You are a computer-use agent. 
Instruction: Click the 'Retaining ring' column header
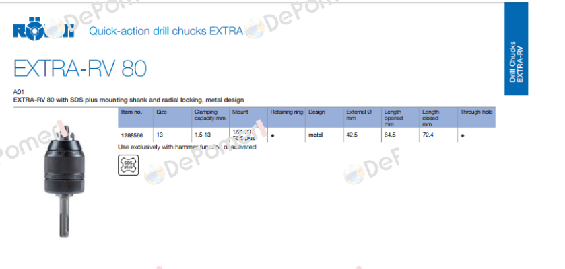point(286,117)
